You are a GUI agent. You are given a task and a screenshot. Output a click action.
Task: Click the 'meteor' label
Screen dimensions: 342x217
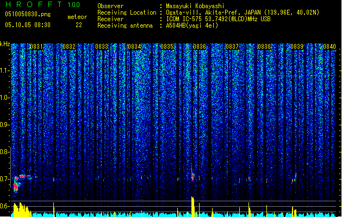pos(77,17)
